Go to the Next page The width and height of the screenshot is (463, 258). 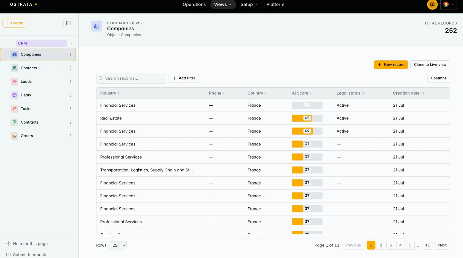pyautogui.click(x=442, y=245)
